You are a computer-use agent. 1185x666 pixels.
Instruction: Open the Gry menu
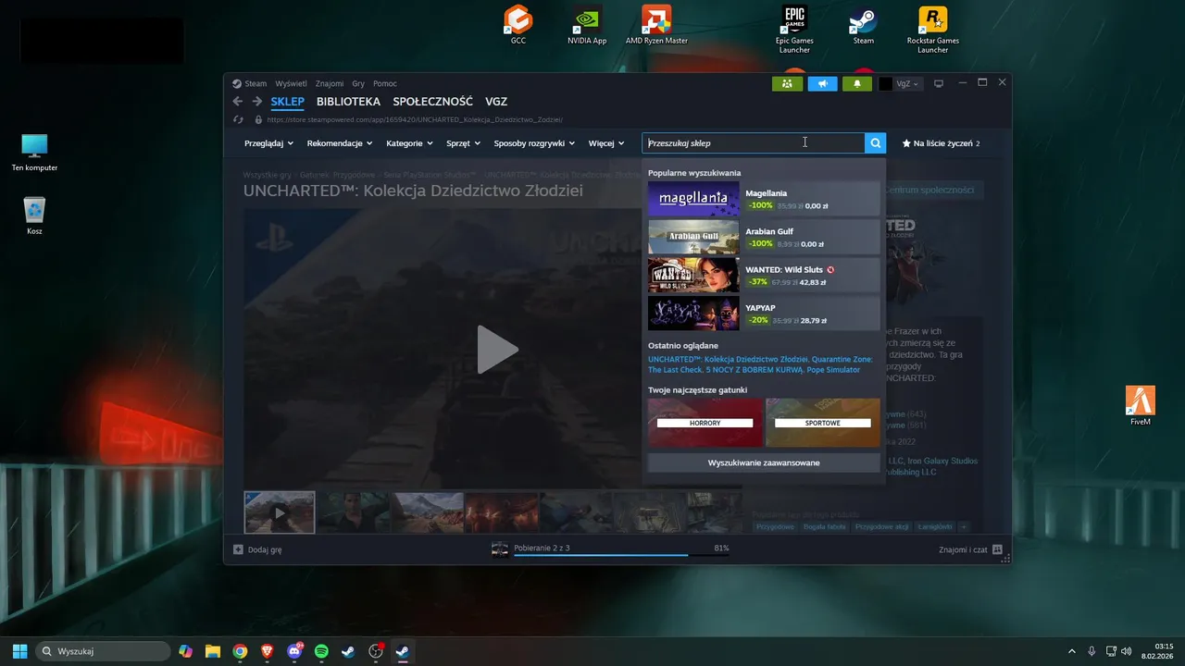(x=358, y=83)
